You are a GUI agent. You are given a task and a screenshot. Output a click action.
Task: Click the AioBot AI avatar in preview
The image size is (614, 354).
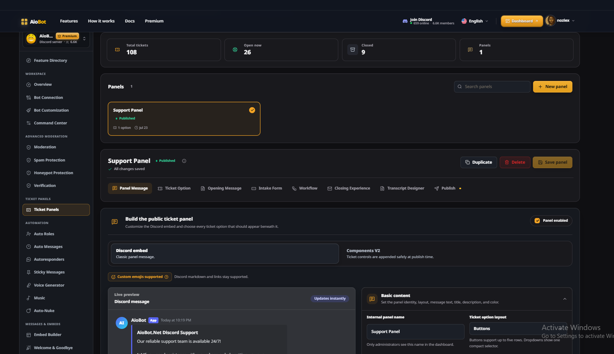[x=122, y=323]
